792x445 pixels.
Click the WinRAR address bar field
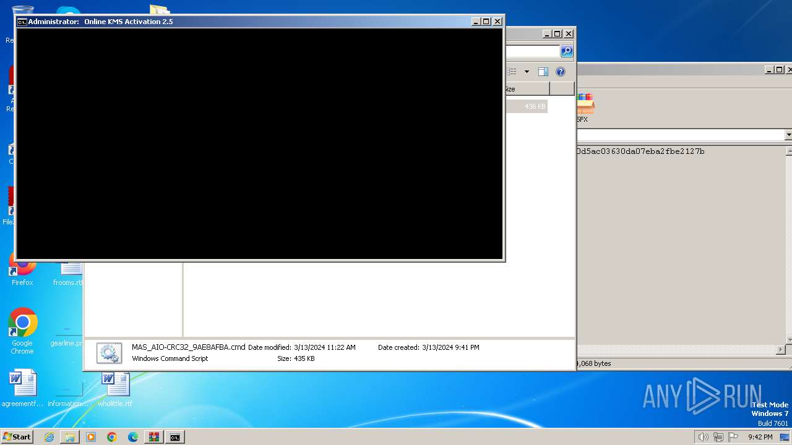681,135
